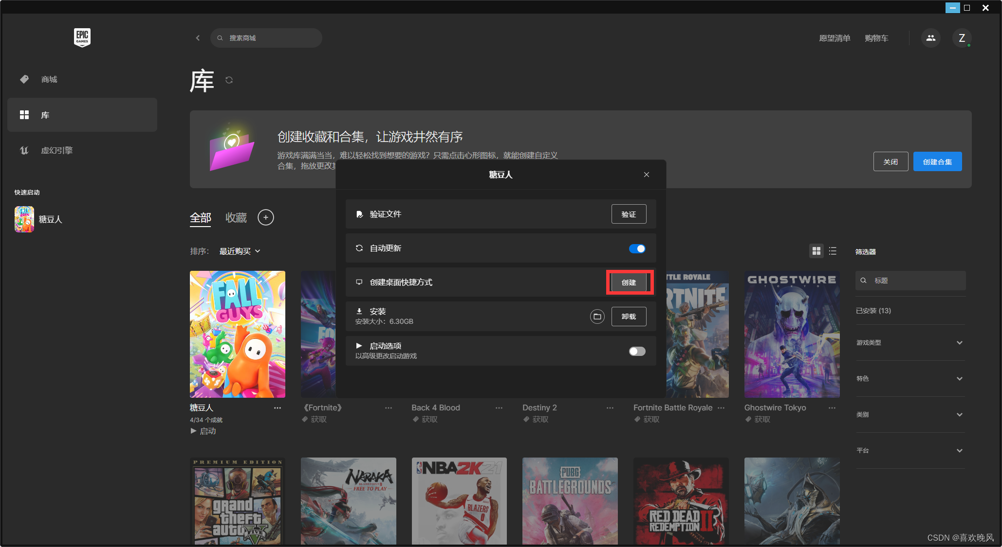Viewport: 1002px width, 547px height.
Task: Expand 平台 filter section
Action: (910, 451)
